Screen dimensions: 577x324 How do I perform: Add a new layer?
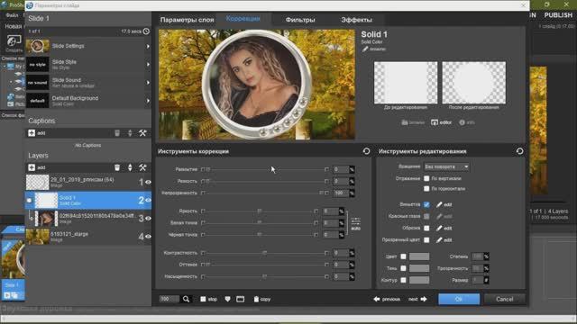[x=36, y=167]
